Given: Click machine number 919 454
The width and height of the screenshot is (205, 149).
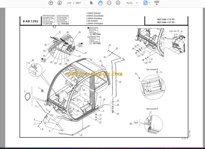Looking at the screenshot, I should (x=65, y=24).
